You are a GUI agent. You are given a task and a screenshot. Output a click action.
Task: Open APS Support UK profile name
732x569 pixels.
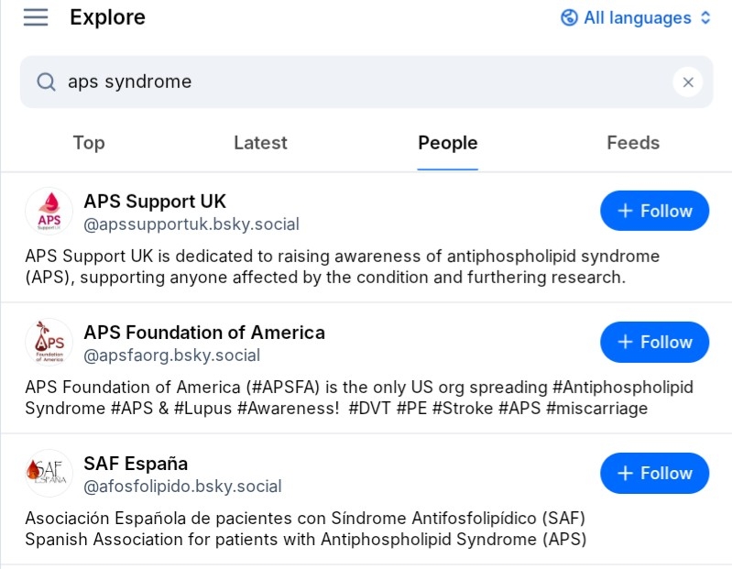click(155, 201)
